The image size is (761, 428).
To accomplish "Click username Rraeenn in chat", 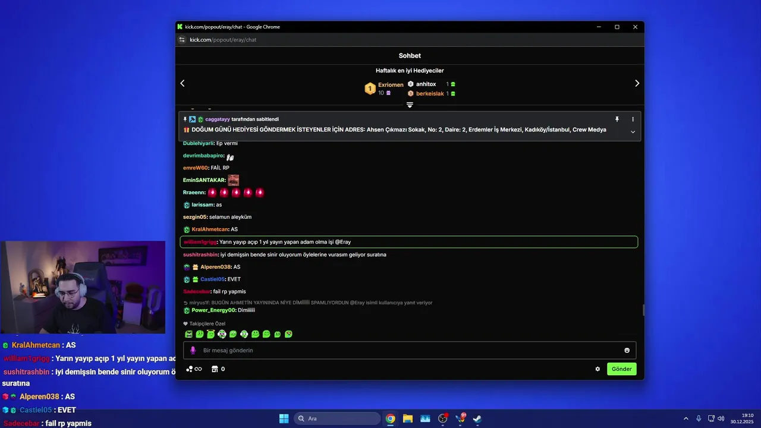I will coord(194,193).
